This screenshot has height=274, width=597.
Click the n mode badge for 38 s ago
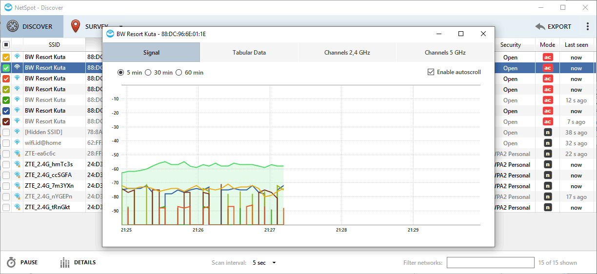coord(548,132)
